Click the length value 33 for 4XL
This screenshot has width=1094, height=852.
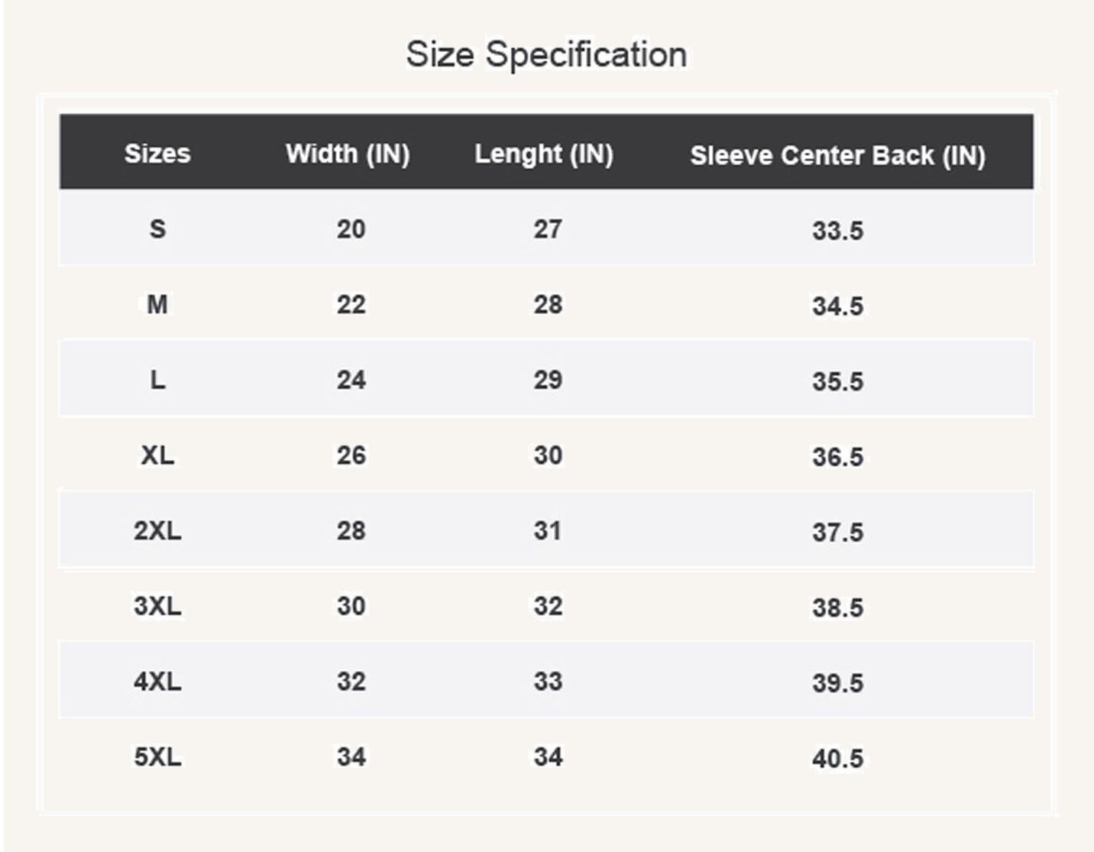pyautogui.click(x=548, y=681)
